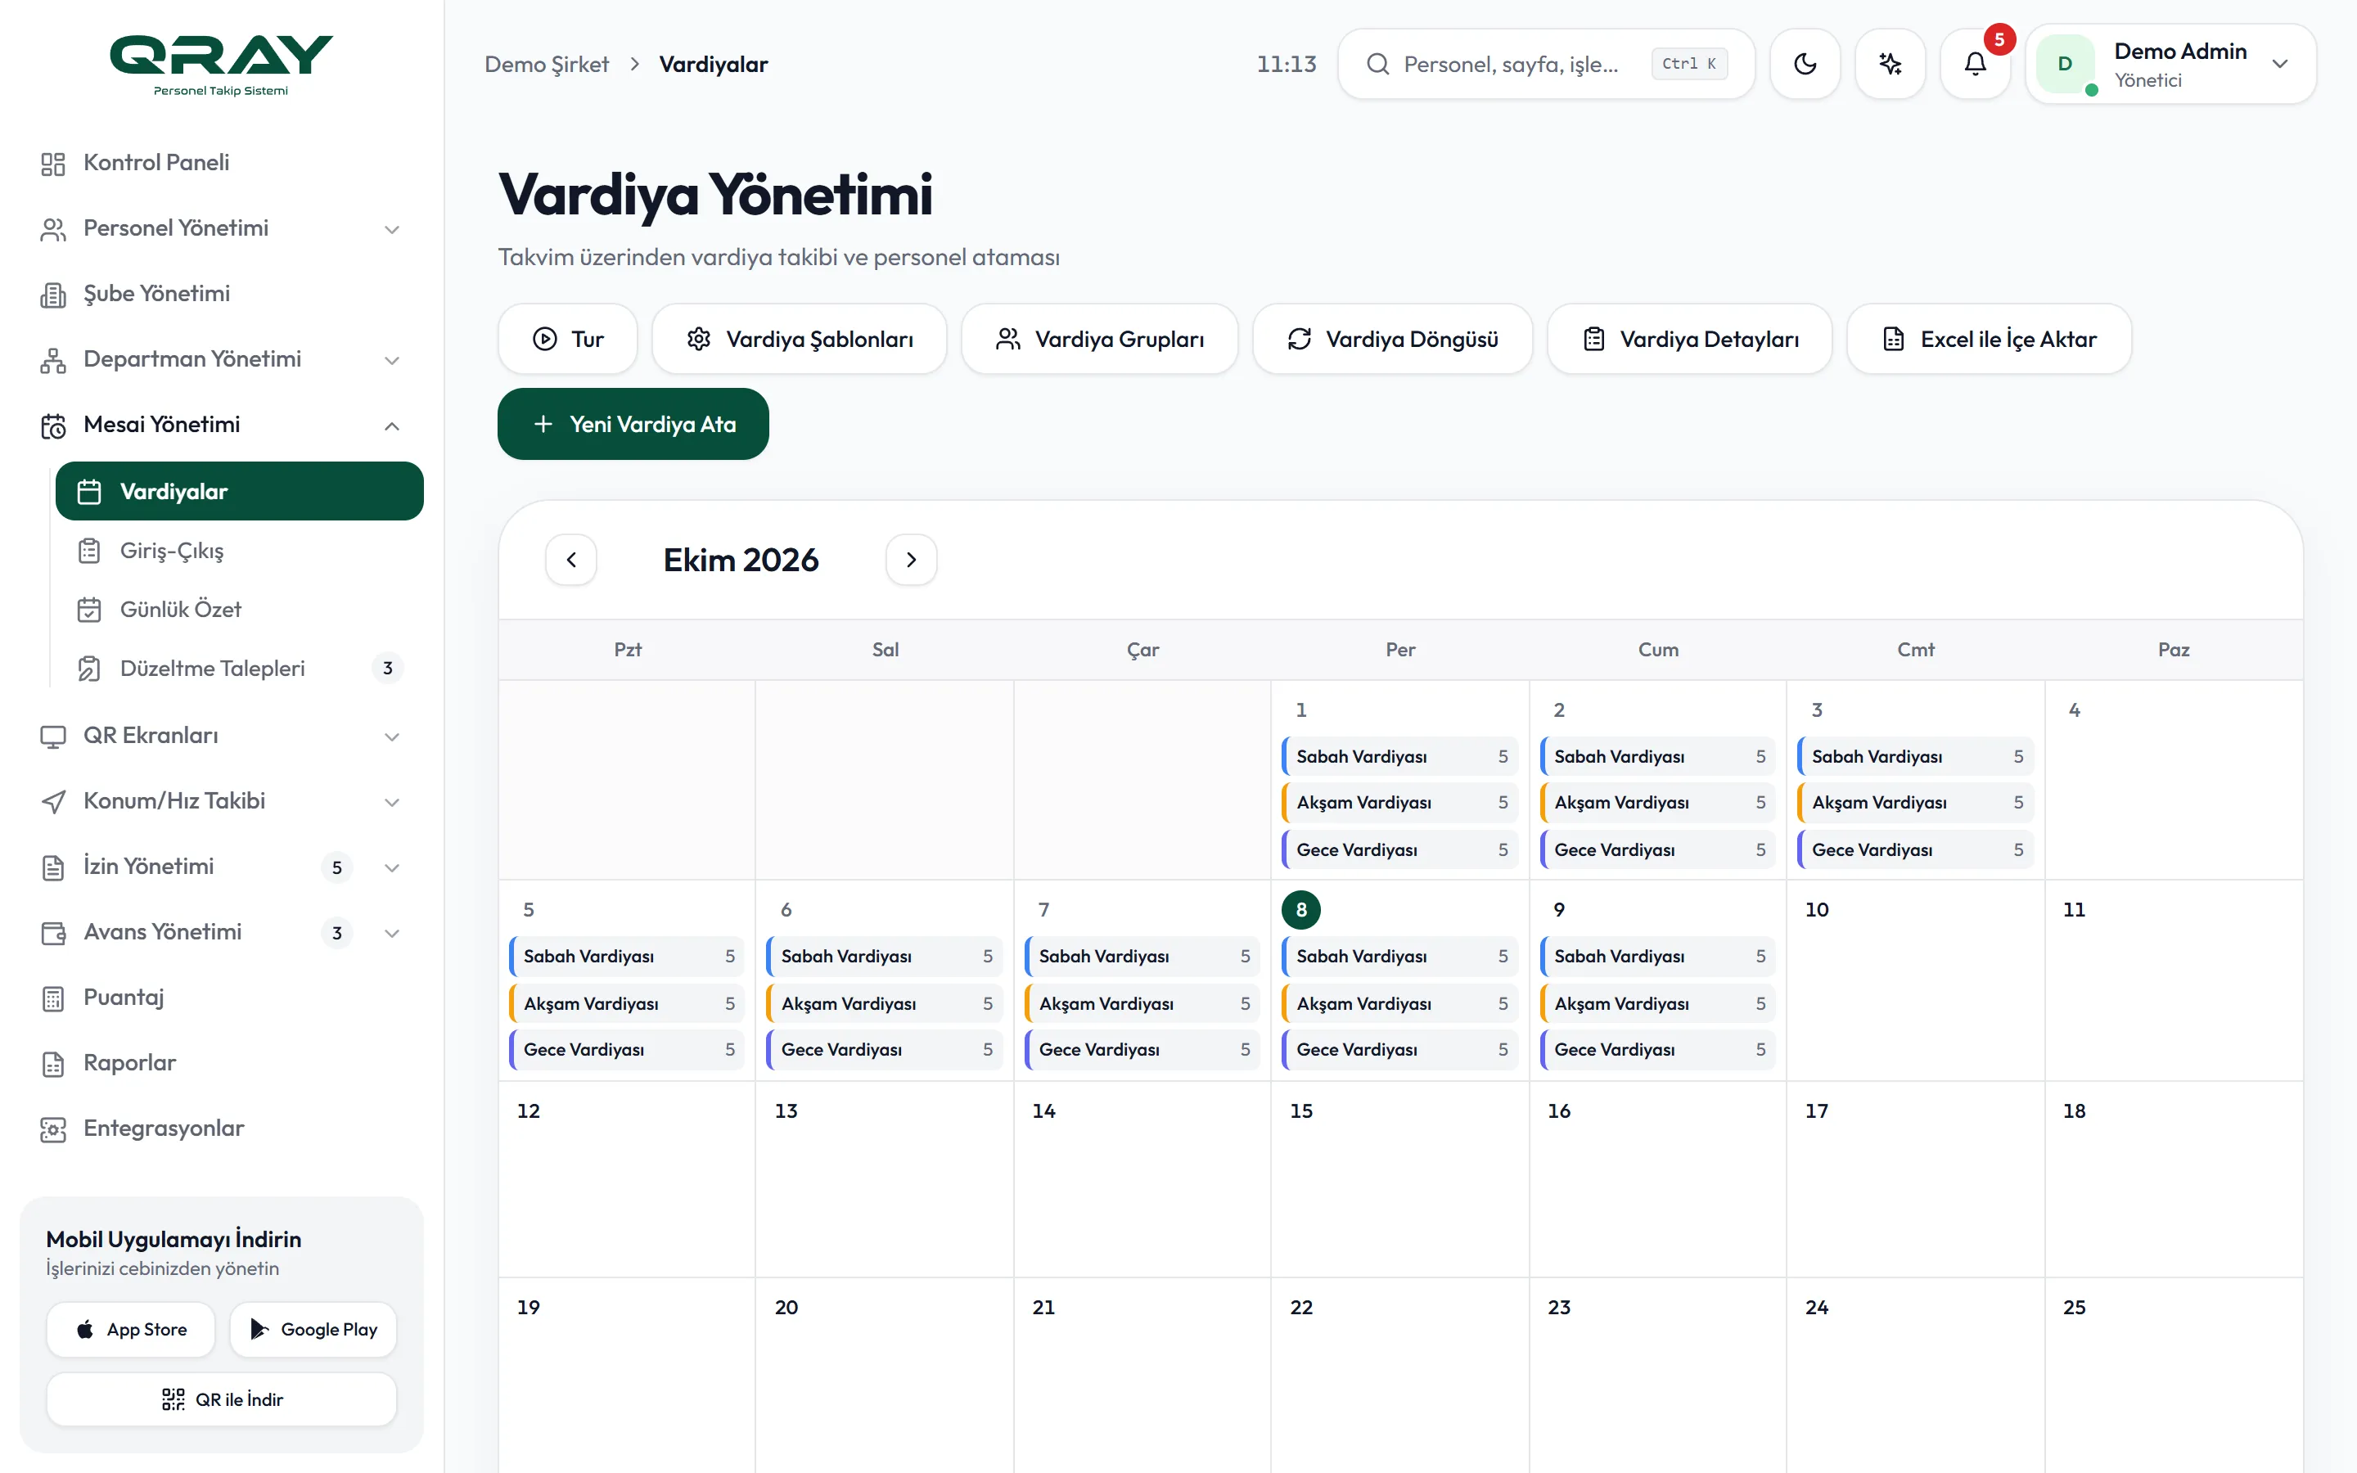Open Kontrol Paneli from the sidebar

(x=221, y=163)
